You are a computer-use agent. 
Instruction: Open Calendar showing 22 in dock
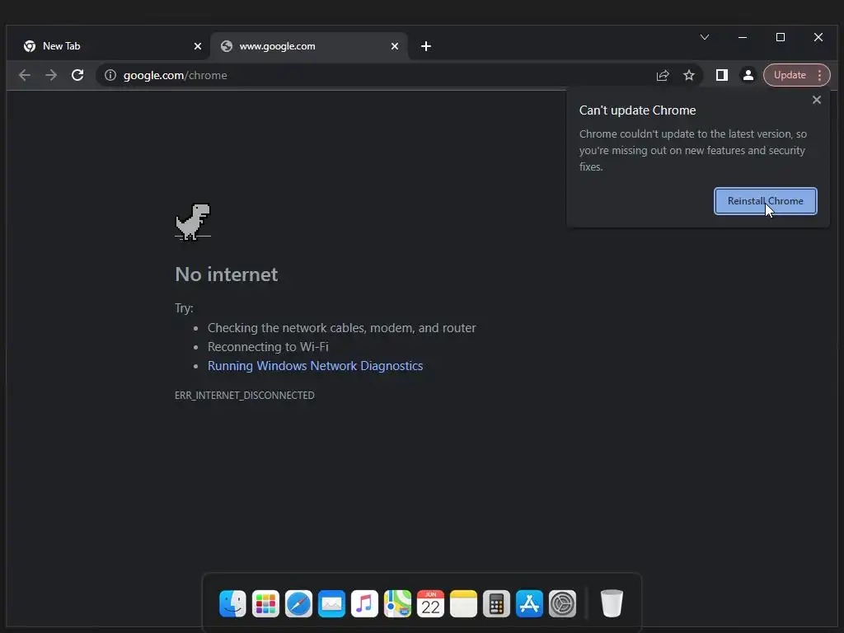click(x=430, y=603)
